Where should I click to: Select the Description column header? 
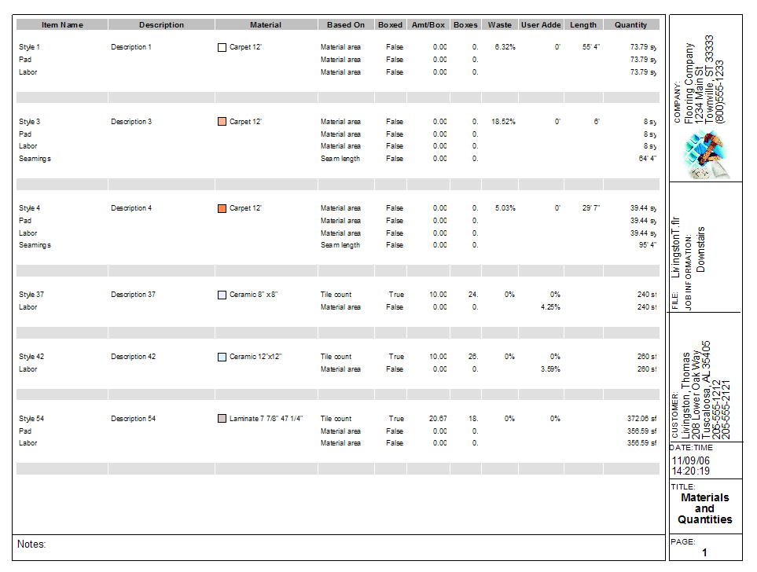pos(161,25)
